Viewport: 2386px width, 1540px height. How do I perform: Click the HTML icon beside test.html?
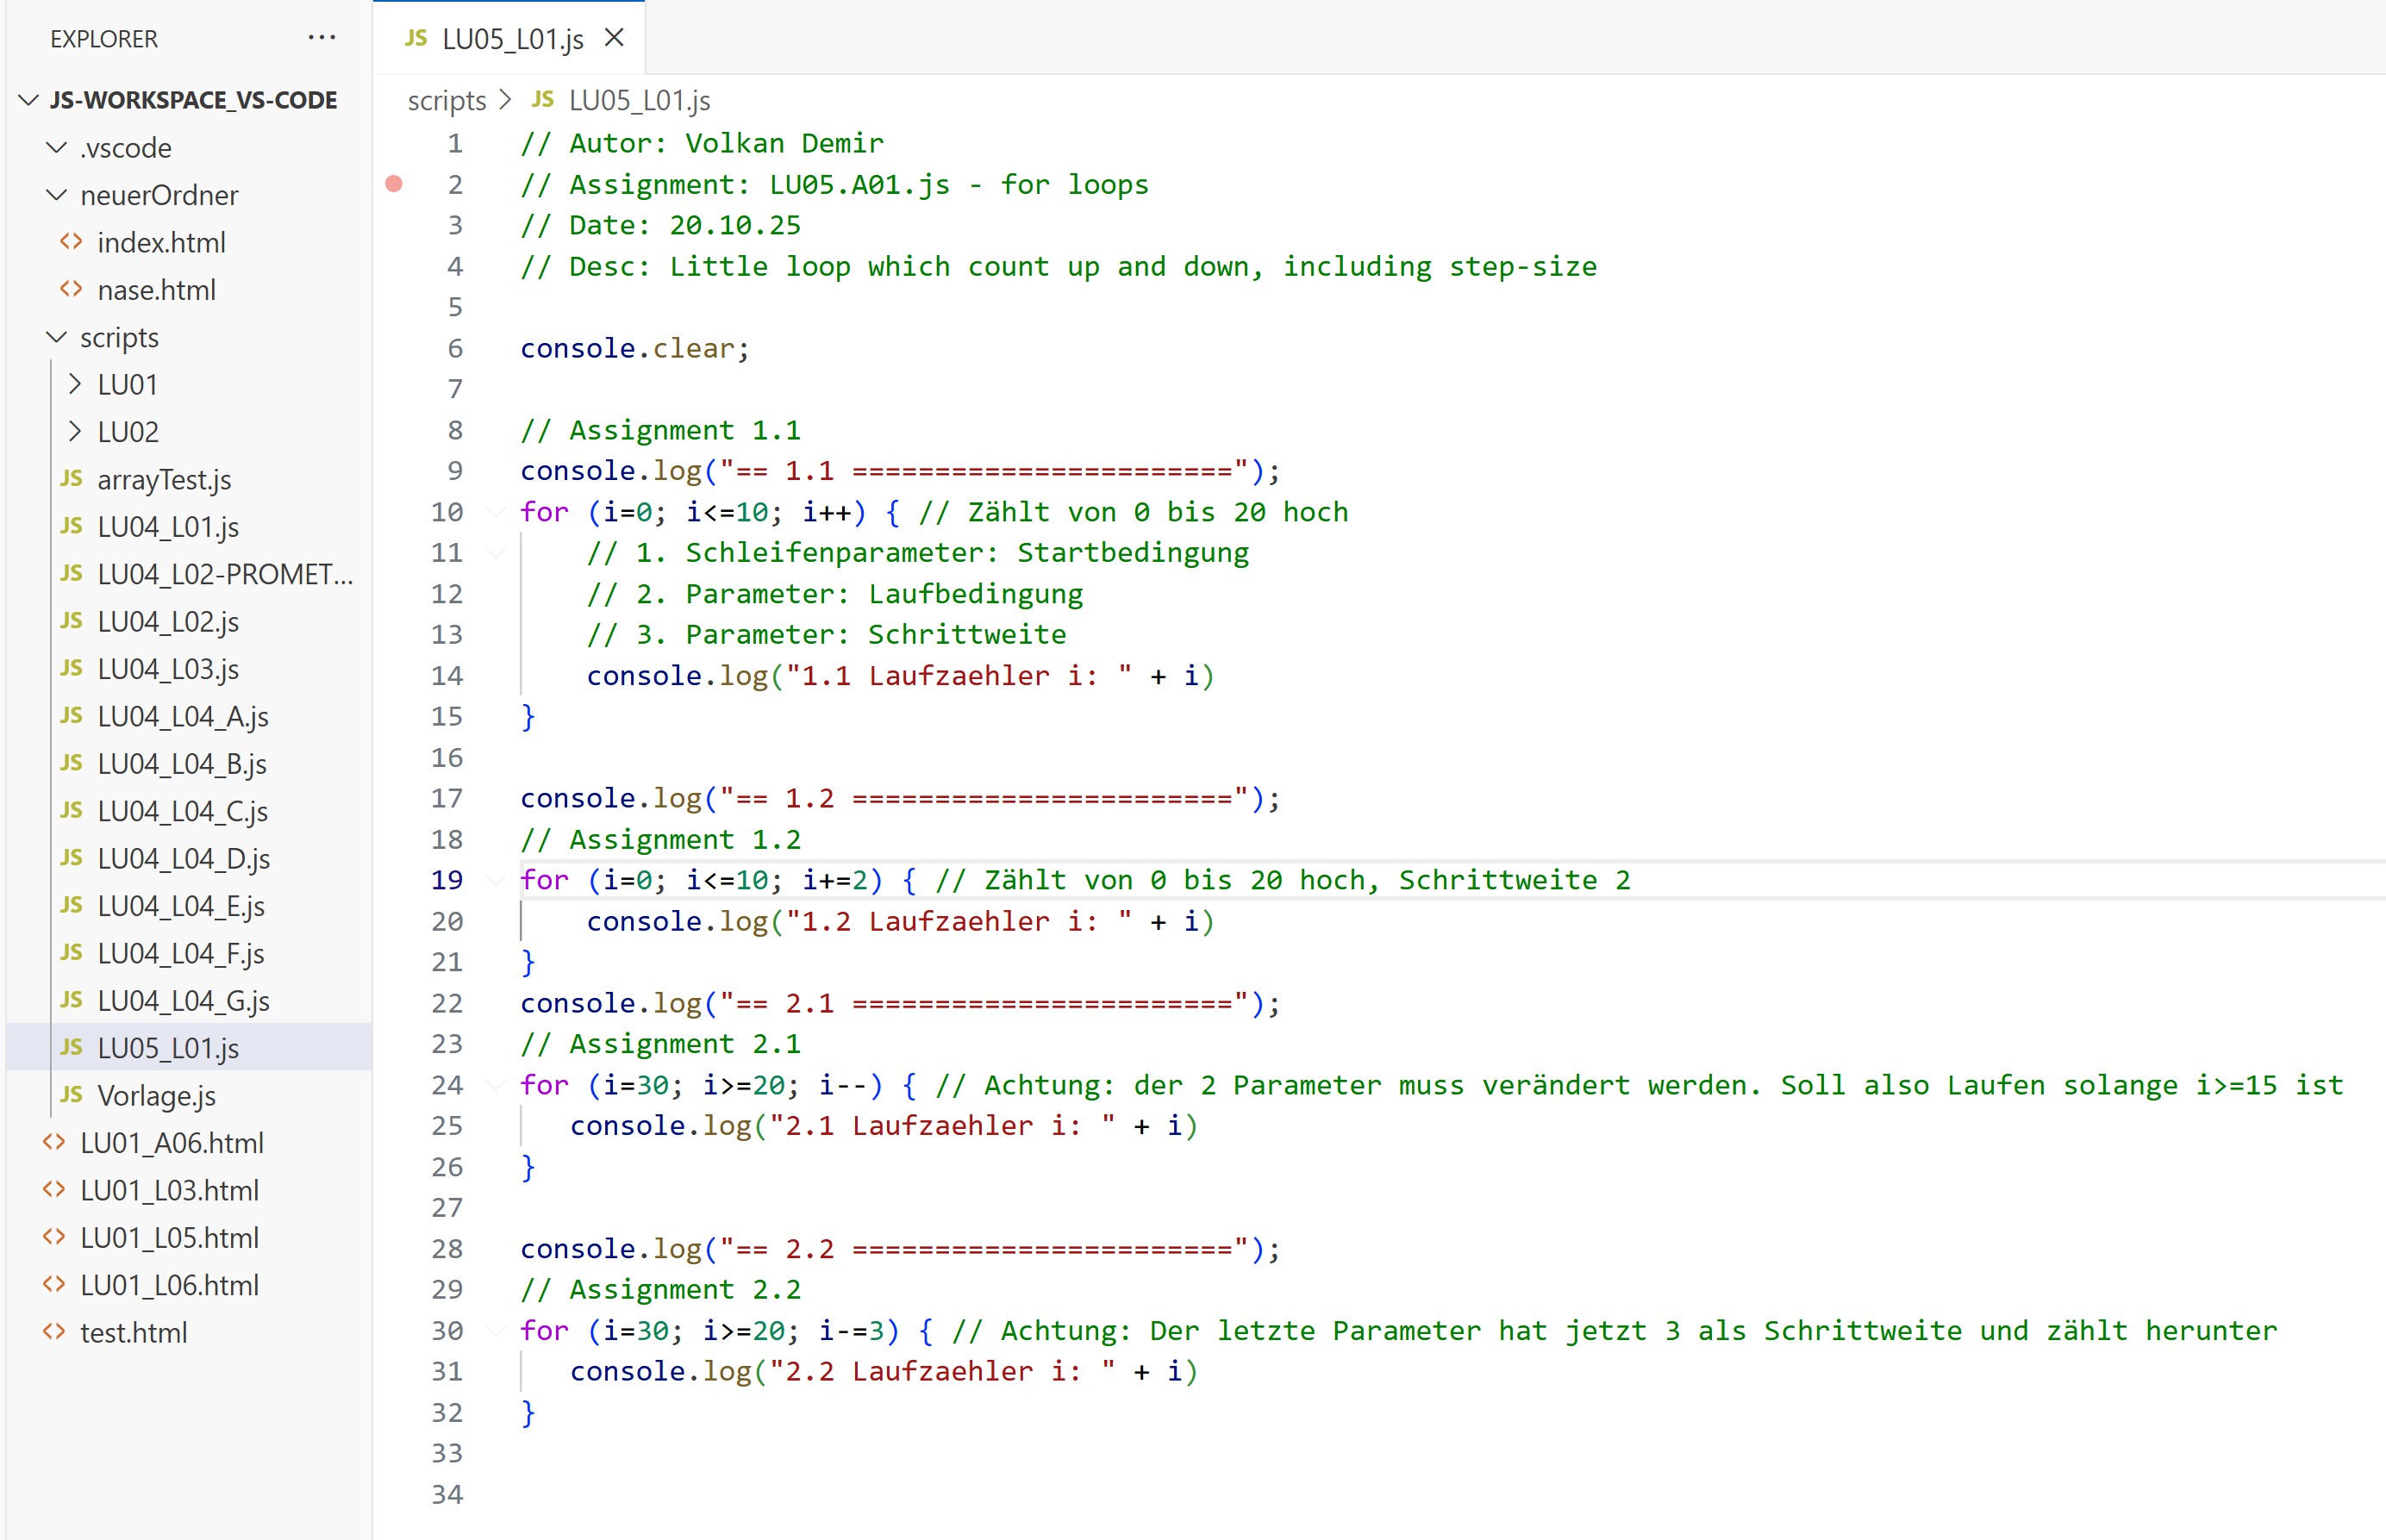click(x=54, y=1332)
